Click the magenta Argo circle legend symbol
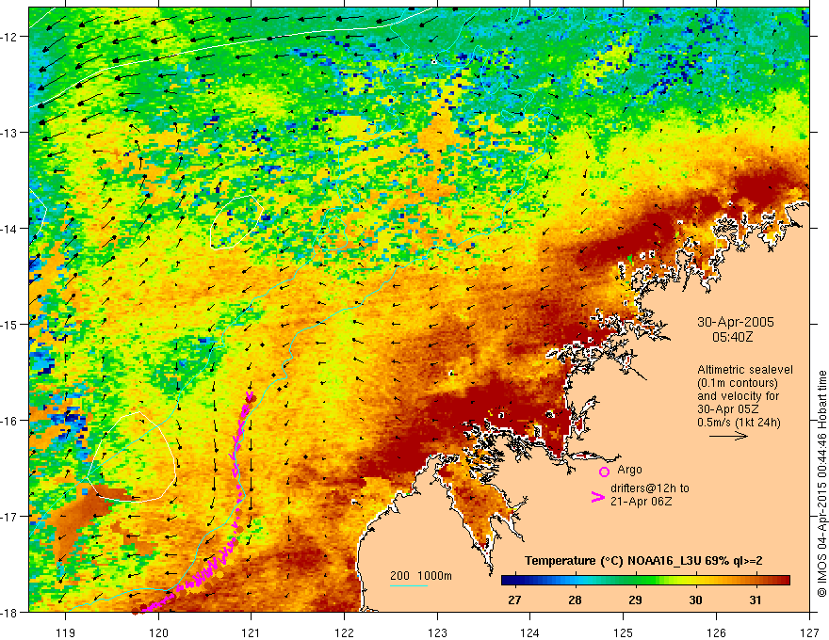 pos(604,472)
